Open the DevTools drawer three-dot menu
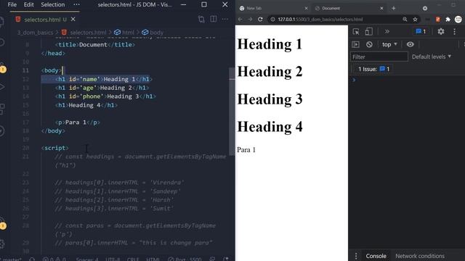465x261 pixels. pyautogui.click(x=356, y=256)
